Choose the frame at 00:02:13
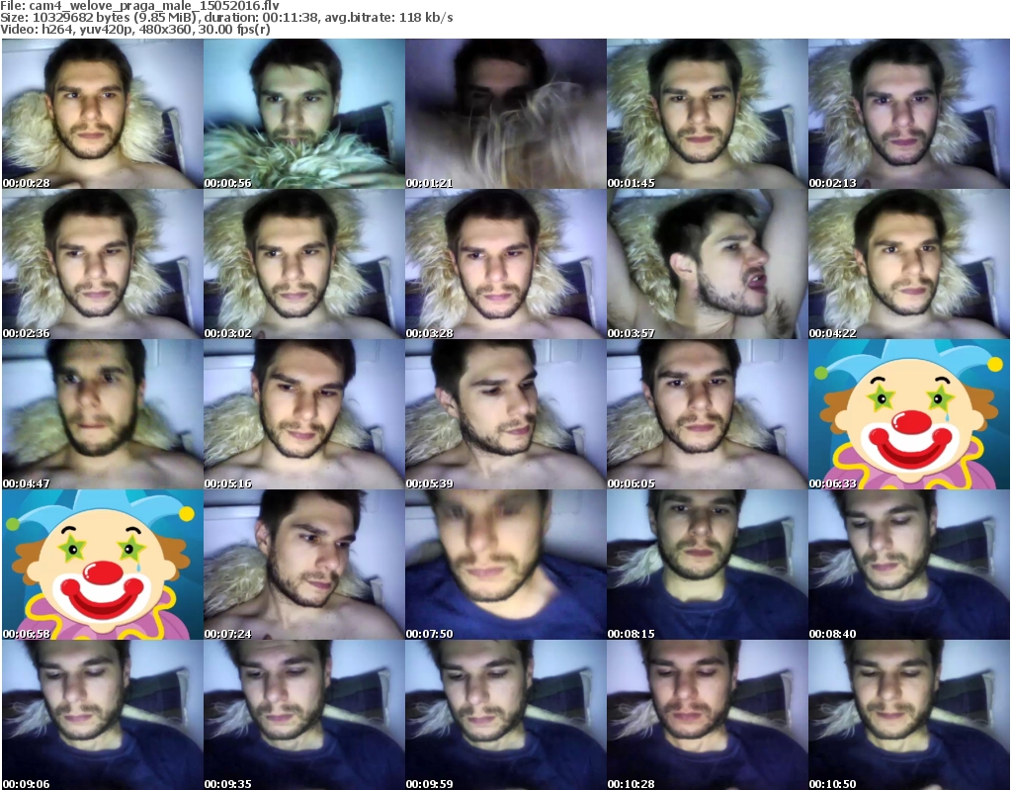Viewport: 1012px width, 790px height. click(909, 114)
